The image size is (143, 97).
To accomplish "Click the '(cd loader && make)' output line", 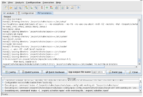I will pyautogui.click(x=12, y=44).
